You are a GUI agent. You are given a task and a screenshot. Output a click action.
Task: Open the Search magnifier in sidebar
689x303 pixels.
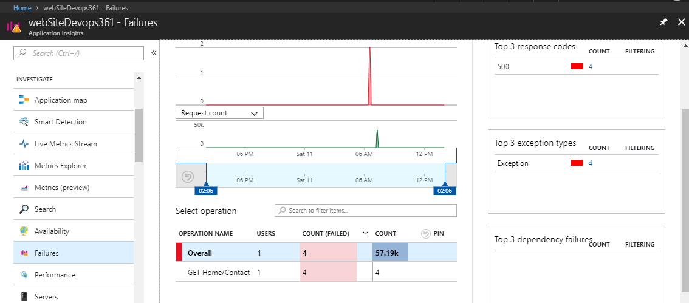tap(24, 209)
